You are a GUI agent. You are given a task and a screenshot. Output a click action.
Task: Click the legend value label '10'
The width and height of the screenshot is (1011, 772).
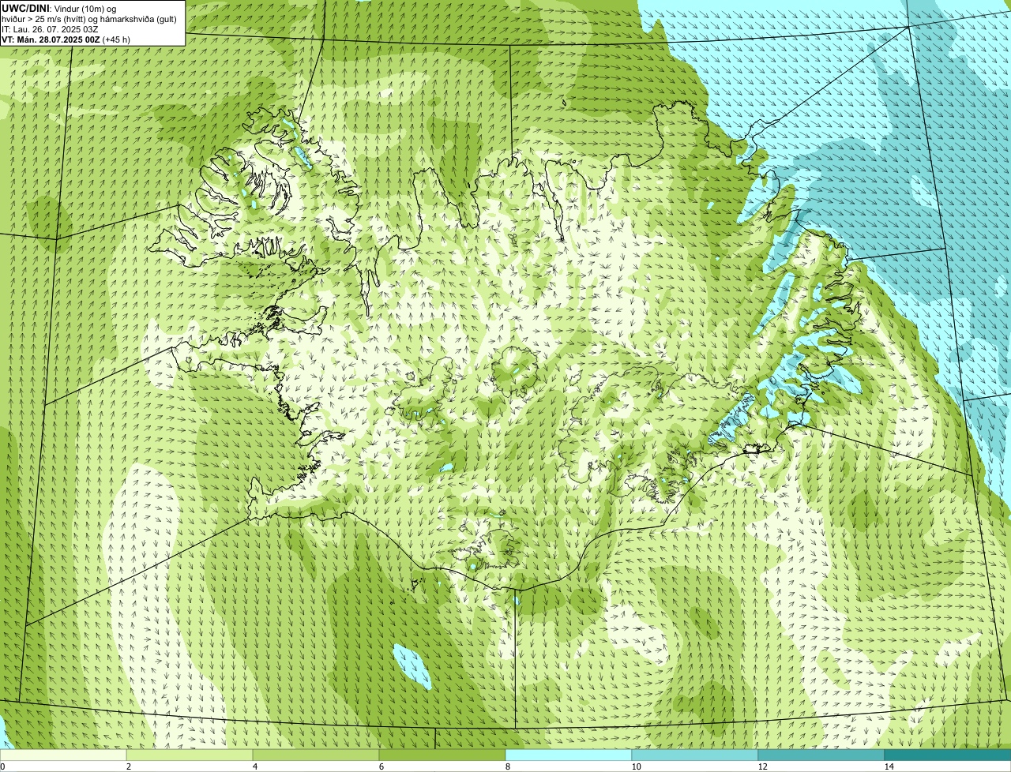click(636, 766)
